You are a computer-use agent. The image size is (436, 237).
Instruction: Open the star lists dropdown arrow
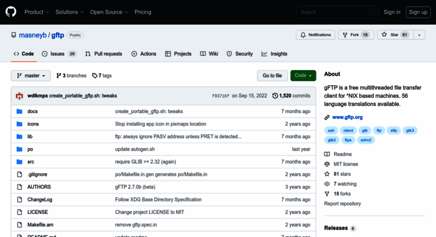tap(419, 35)
